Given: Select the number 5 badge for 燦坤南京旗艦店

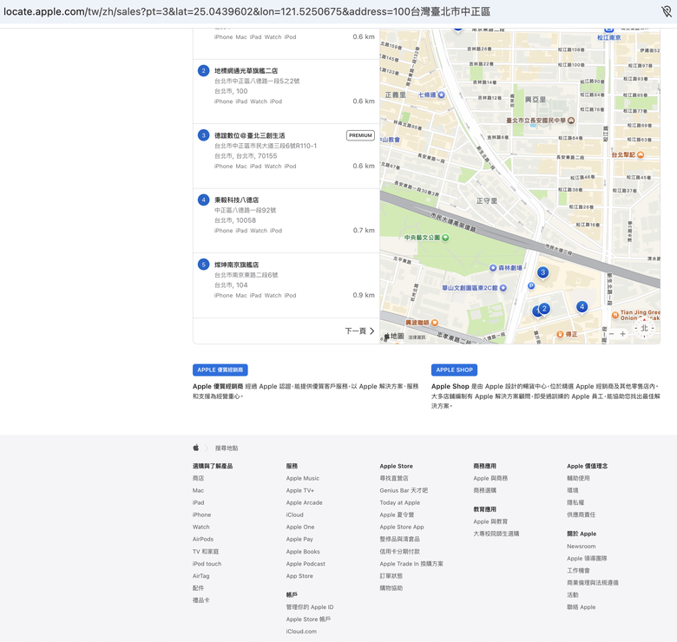Looking at the screenshot, I should point(203,265).
